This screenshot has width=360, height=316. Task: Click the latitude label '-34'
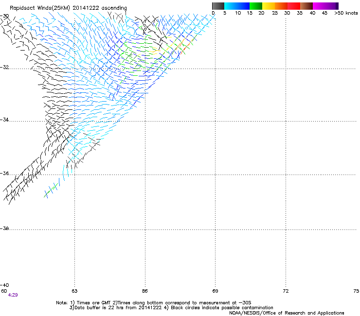(4, 120)
